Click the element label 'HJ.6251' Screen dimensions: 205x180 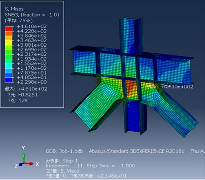point(28,95)
